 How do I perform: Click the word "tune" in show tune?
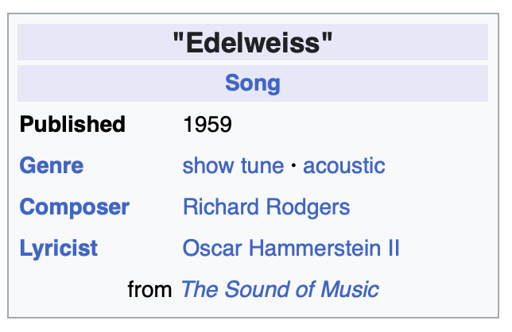[262, 166]
